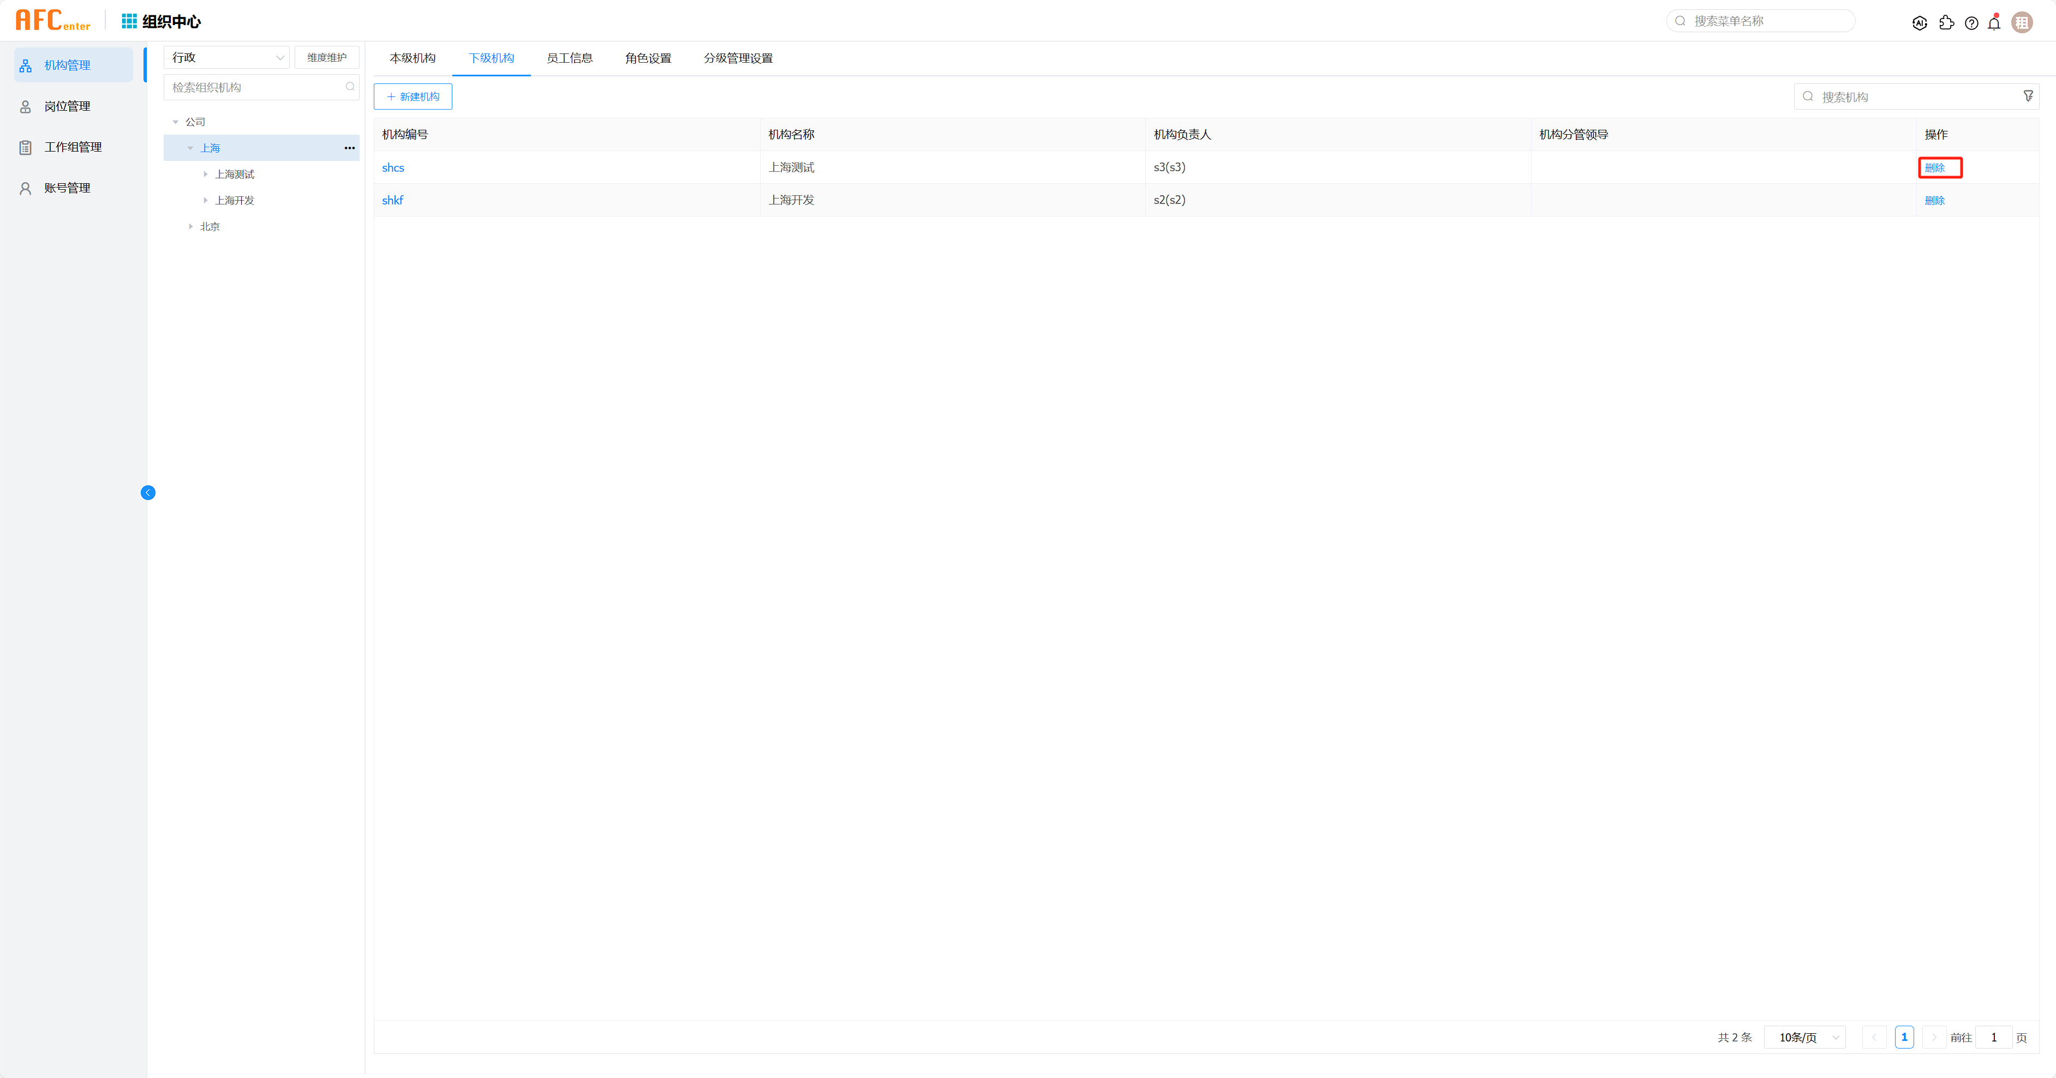Open the 组织中心 app grid icon

129,21
